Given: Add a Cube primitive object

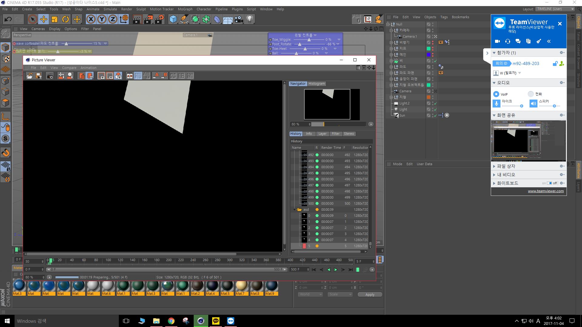Looking at the screenshot, I should pos(173,19).
